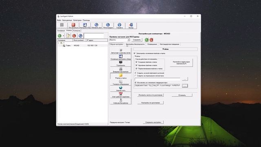Open the Регистрация toolbar icon

point(108,25)
